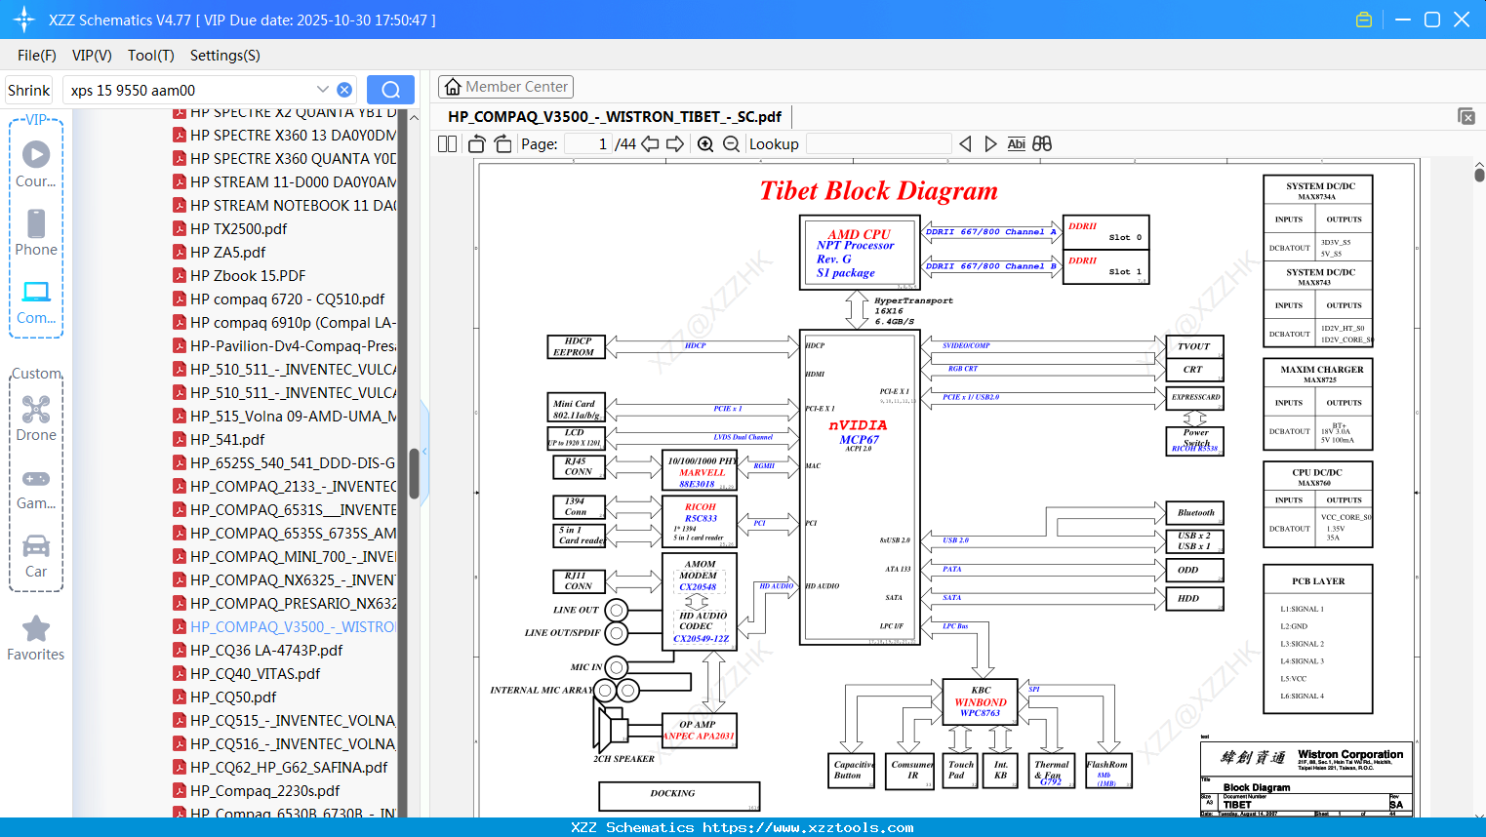Image resolution: width=1486 pixels, height=837 pixels.
Task: Go to next page arrow
Action: 674,144
